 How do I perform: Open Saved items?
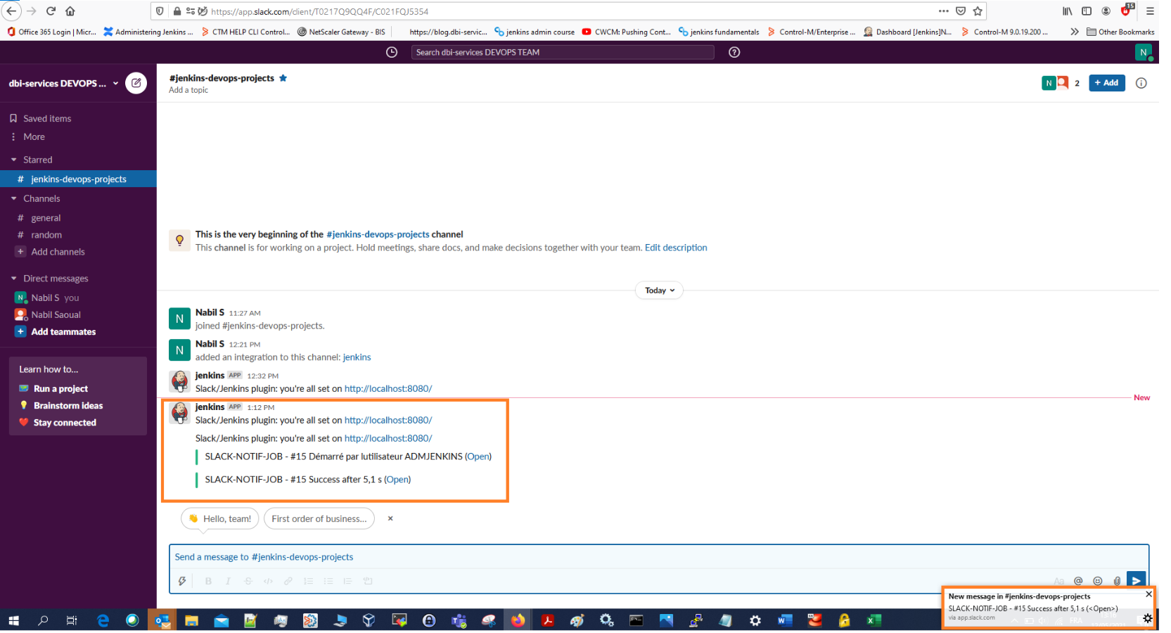pos(47,118)
